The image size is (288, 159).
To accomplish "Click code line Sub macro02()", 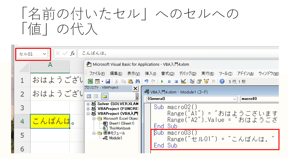I will point(176,107).
